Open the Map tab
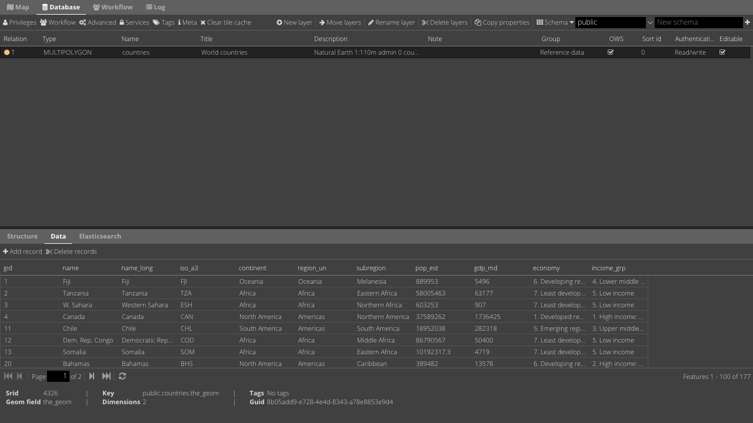 tap(18, 7)
